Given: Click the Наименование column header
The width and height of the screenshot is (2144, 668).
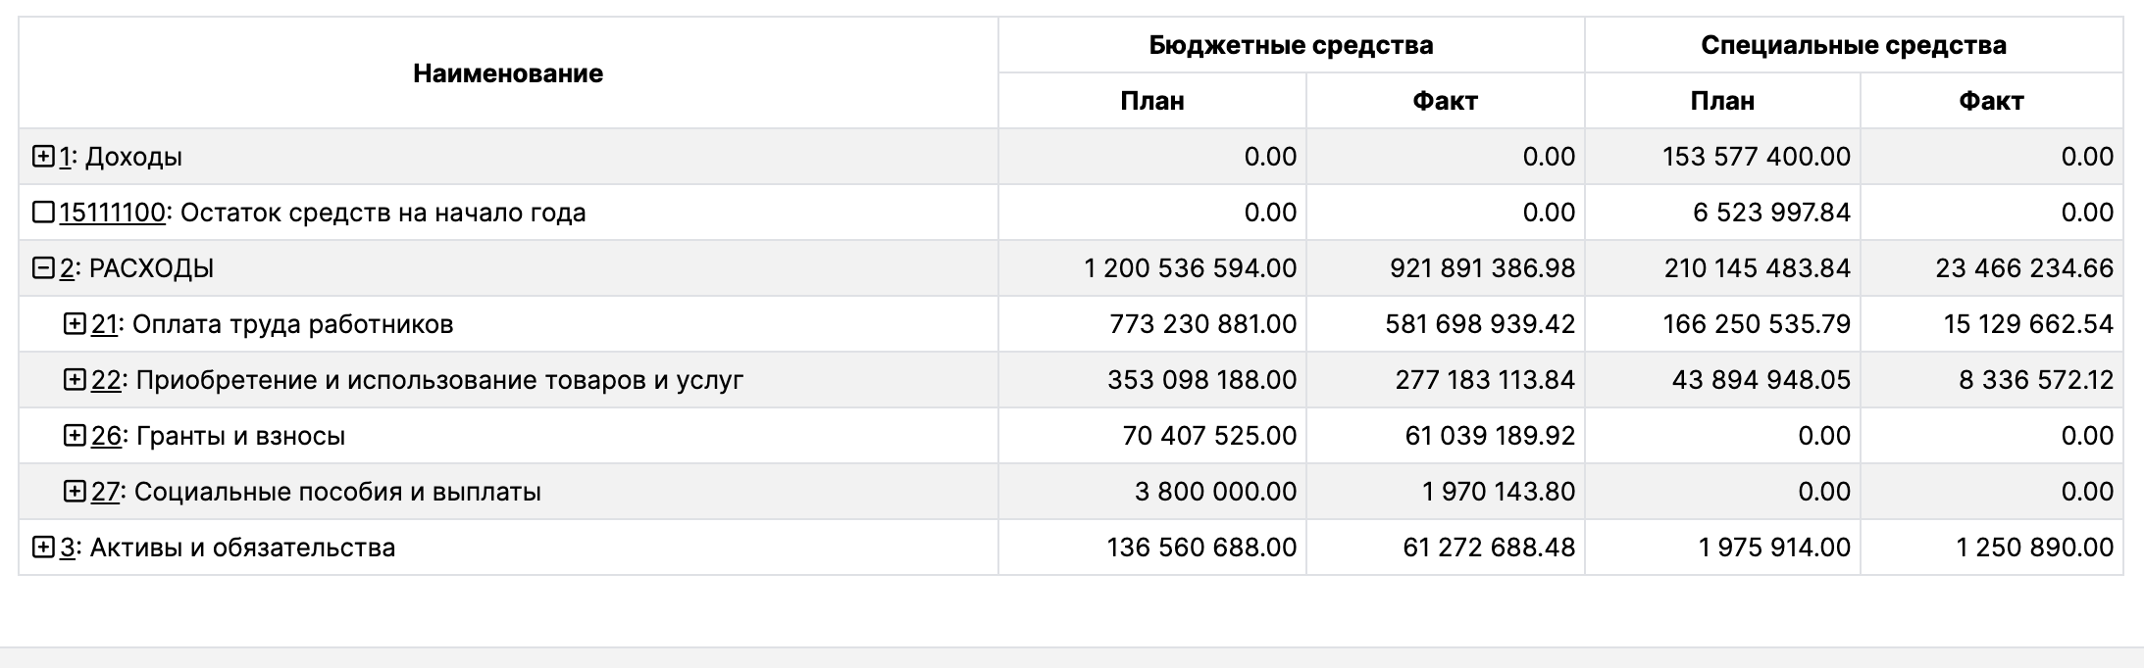Looking at the screenshot, I should (507, 73).
